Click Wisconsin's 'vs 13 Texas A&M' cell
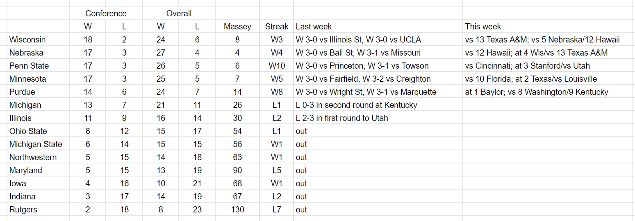Screen dimensions: 635x221 (x=549, y=40)
